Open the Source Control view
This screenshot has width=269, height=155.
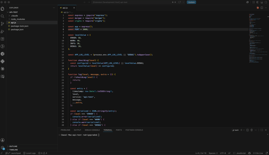[3, 24]
